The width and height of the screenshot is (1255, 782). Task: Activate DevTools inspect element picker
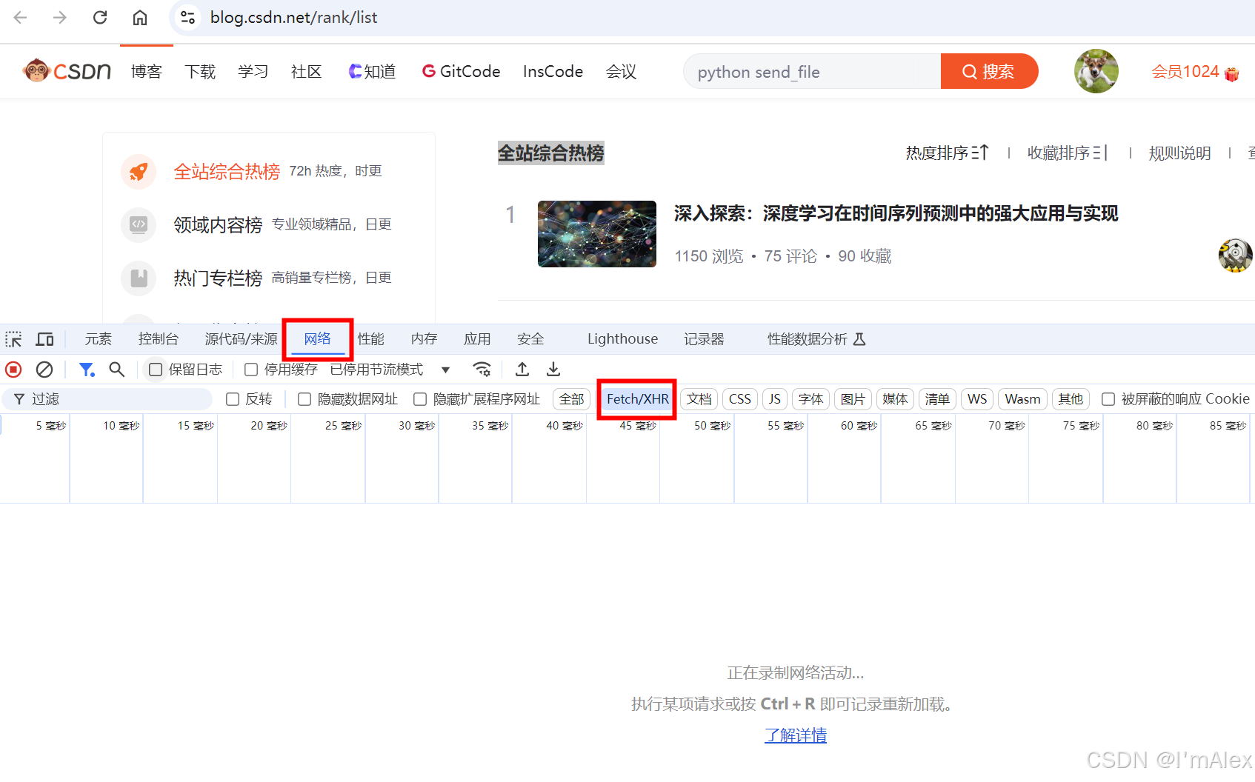(x=13, y=339)
